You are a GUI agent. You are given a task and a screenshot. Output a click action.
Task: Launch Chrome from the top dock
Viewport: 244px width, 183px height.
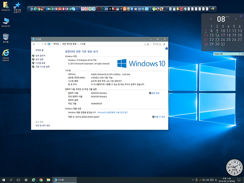click(x=39, y=9)
